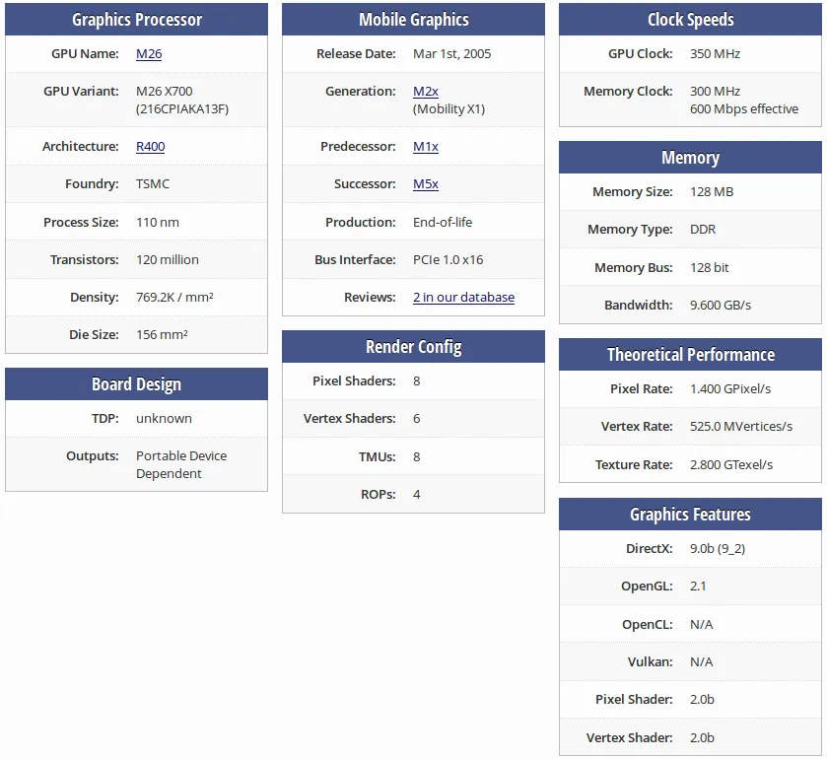Click the Clock Speeds section header
Viewport: 827px width, 759px height.
(690, 20)
